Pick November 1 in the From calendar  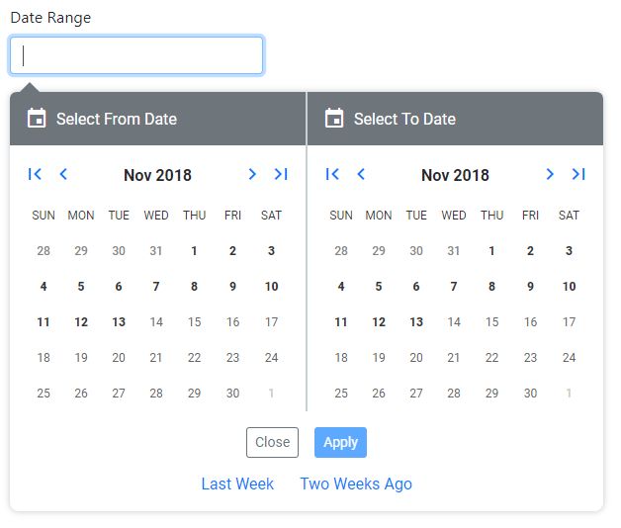(x=195, y=251)
